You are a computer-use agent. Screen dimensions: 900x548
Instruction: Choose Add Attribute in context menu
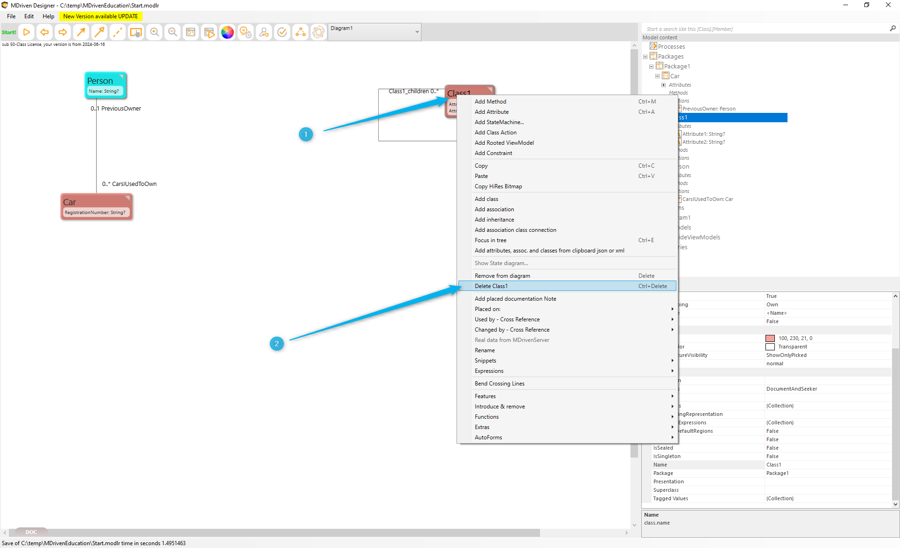(491, 112)
